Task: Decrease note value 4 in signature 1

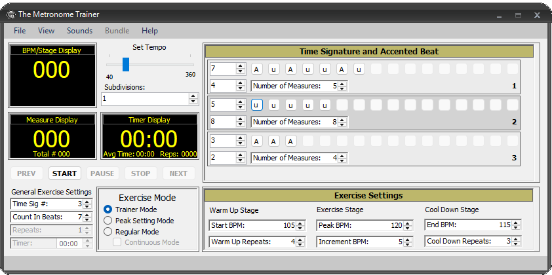Action: 241,88
